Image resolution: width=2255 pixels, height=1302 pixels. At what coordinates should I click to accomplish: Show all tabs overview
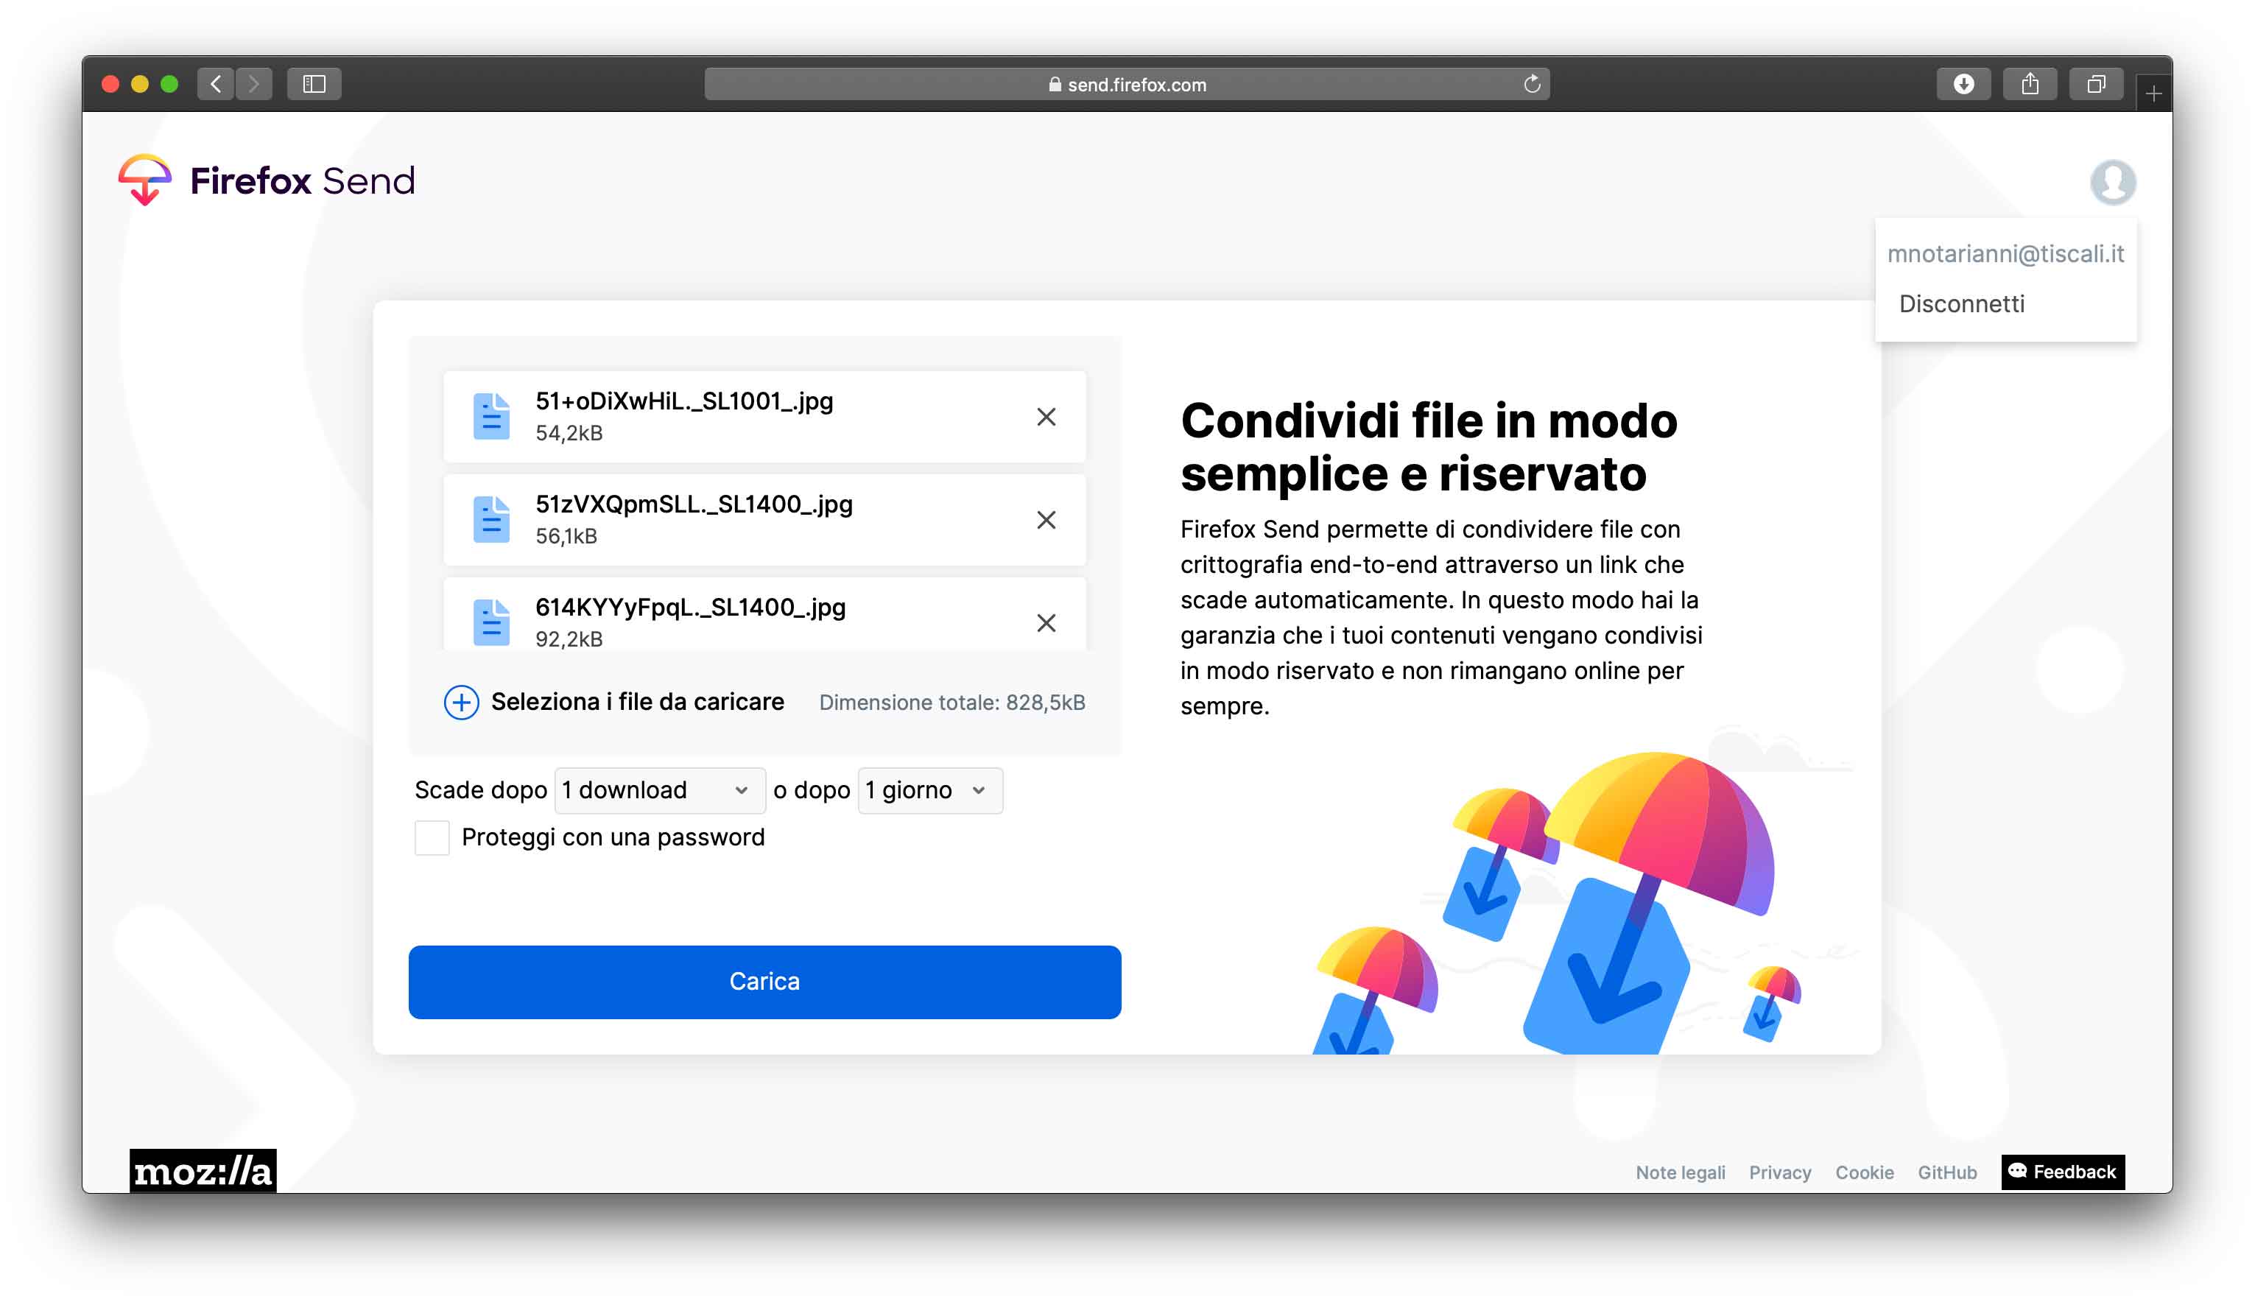pyautogui.click(x=2096, y=84)
